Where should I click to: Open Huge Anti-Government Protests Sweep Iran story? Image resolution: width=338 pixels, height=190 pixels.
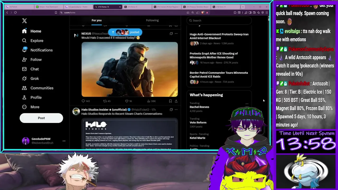[219, 39]
